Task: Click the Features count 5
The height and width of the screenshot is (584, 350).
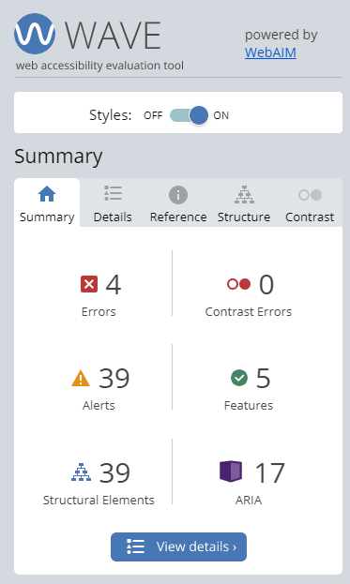Action: [x=263, y=379]
